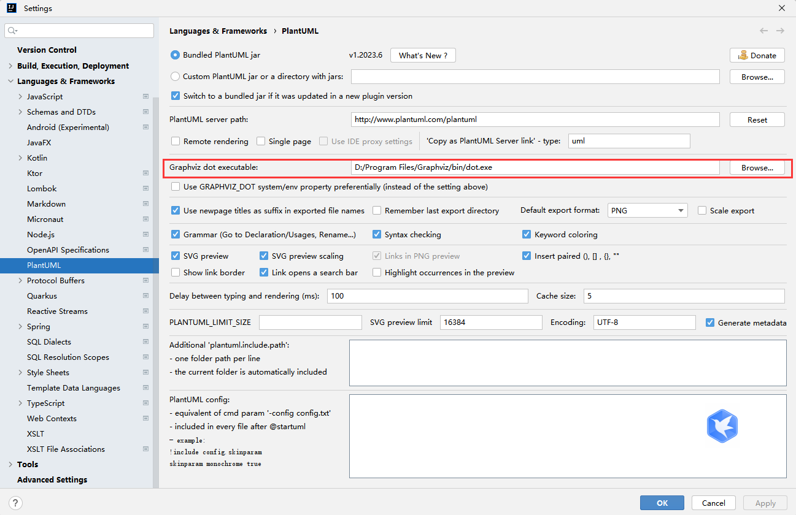Click Languages & Frameworks breadcrumb
This screenshot has width=796, height=515.
click(x=218, y=31)
